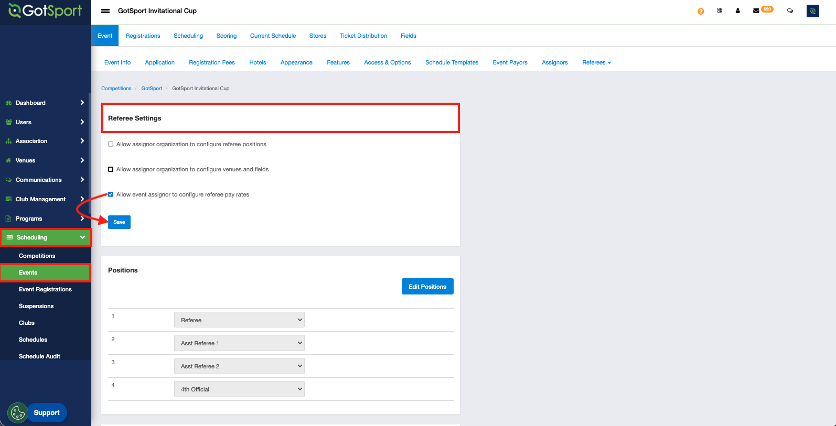Open the Asst Referee 2 dropdown

point(239,366)
